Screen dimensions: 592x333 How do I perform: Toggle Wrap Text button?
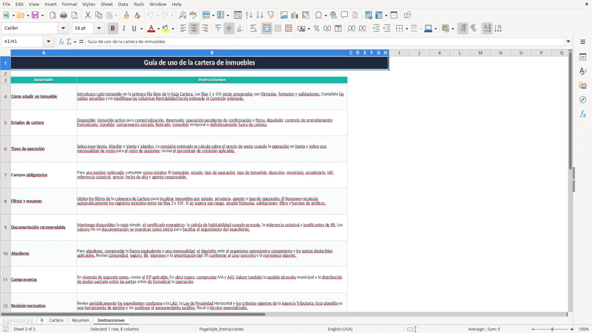pyautogui.click(x=254, y=29)
